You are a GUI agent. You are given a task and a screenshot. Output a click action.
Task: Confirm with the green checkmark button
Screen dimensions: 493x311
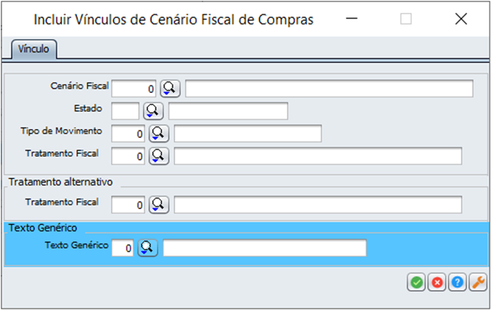[x=416, y=283]
